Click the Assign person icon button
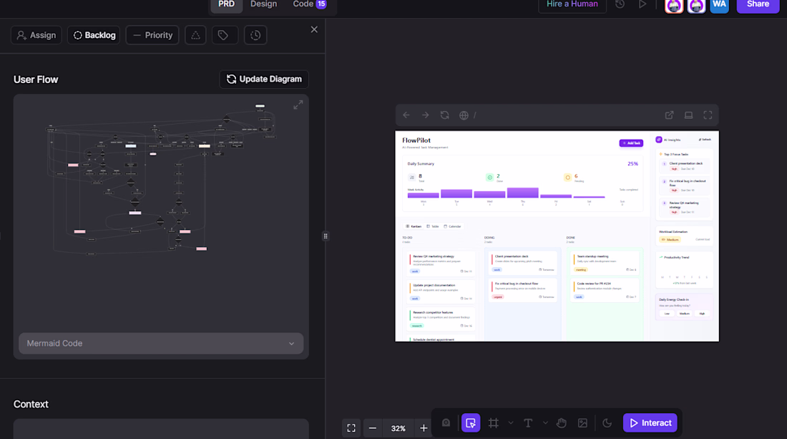The width and height of the screenshot is (787, 439). [36, 35]
